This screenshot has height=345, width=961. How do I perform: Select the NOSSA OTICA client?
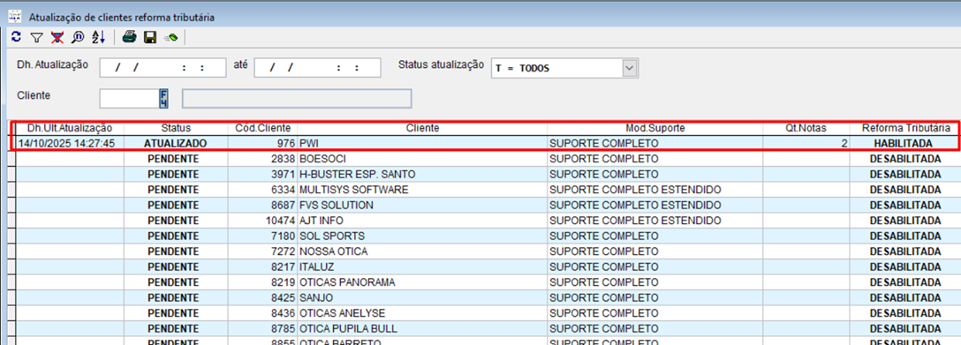point(423,251)
